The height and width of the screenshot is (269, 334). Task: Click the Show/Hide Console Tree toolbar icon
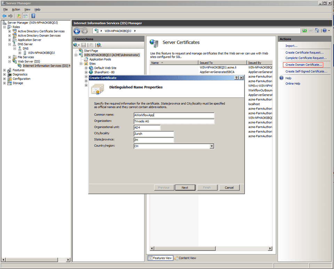(x=25, y=16)
